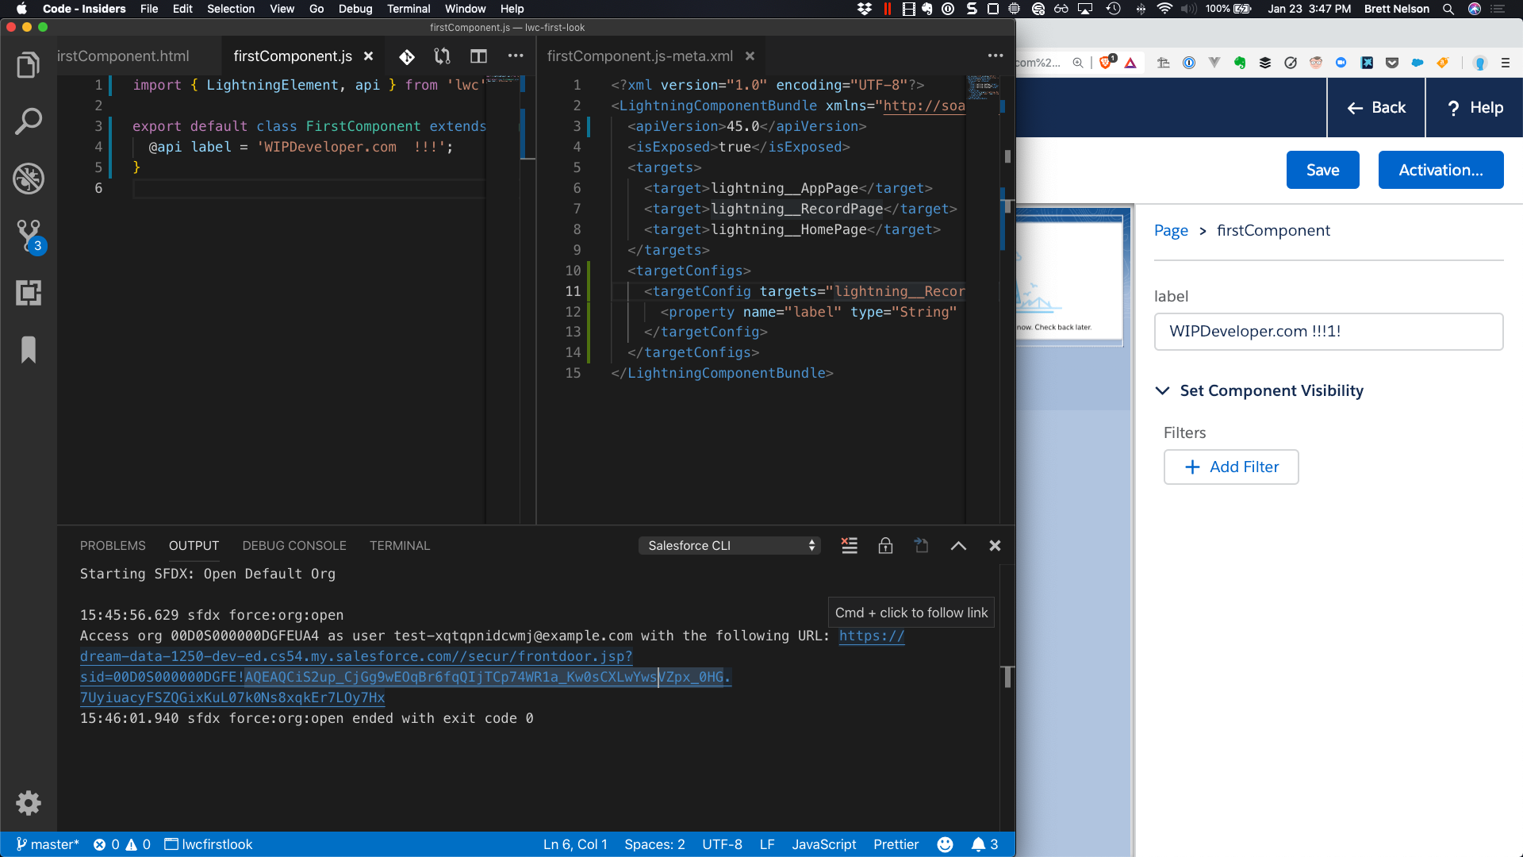Select the Salesforce CLI output channel dropdown
Screen dimensions: 1523x857
[730, 546]
